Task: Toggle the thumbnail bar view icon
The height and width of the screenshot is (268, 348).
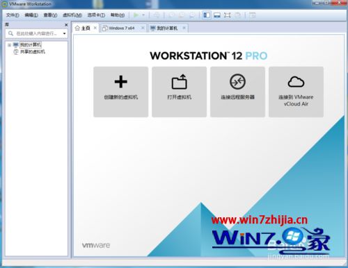Action: [217, 15]
